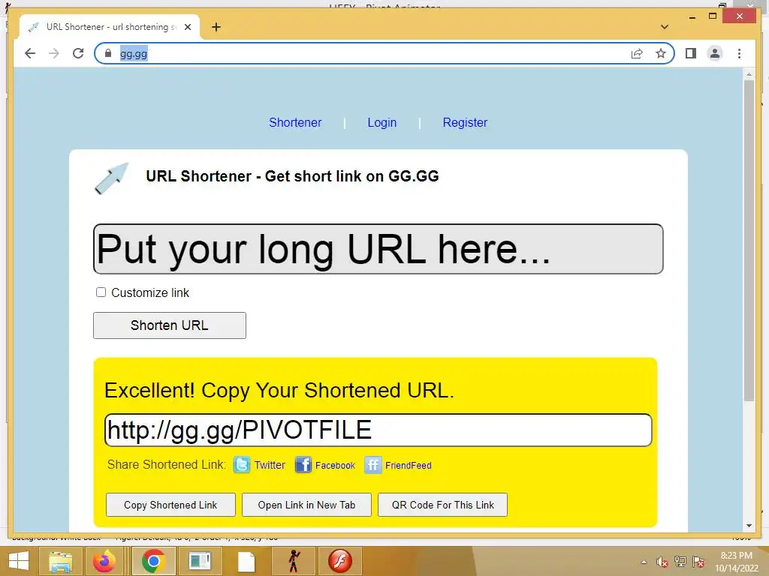Open Chrome three-dot menu
The width and height of the screenshot is (769, 576).
(x=739, y=53)
